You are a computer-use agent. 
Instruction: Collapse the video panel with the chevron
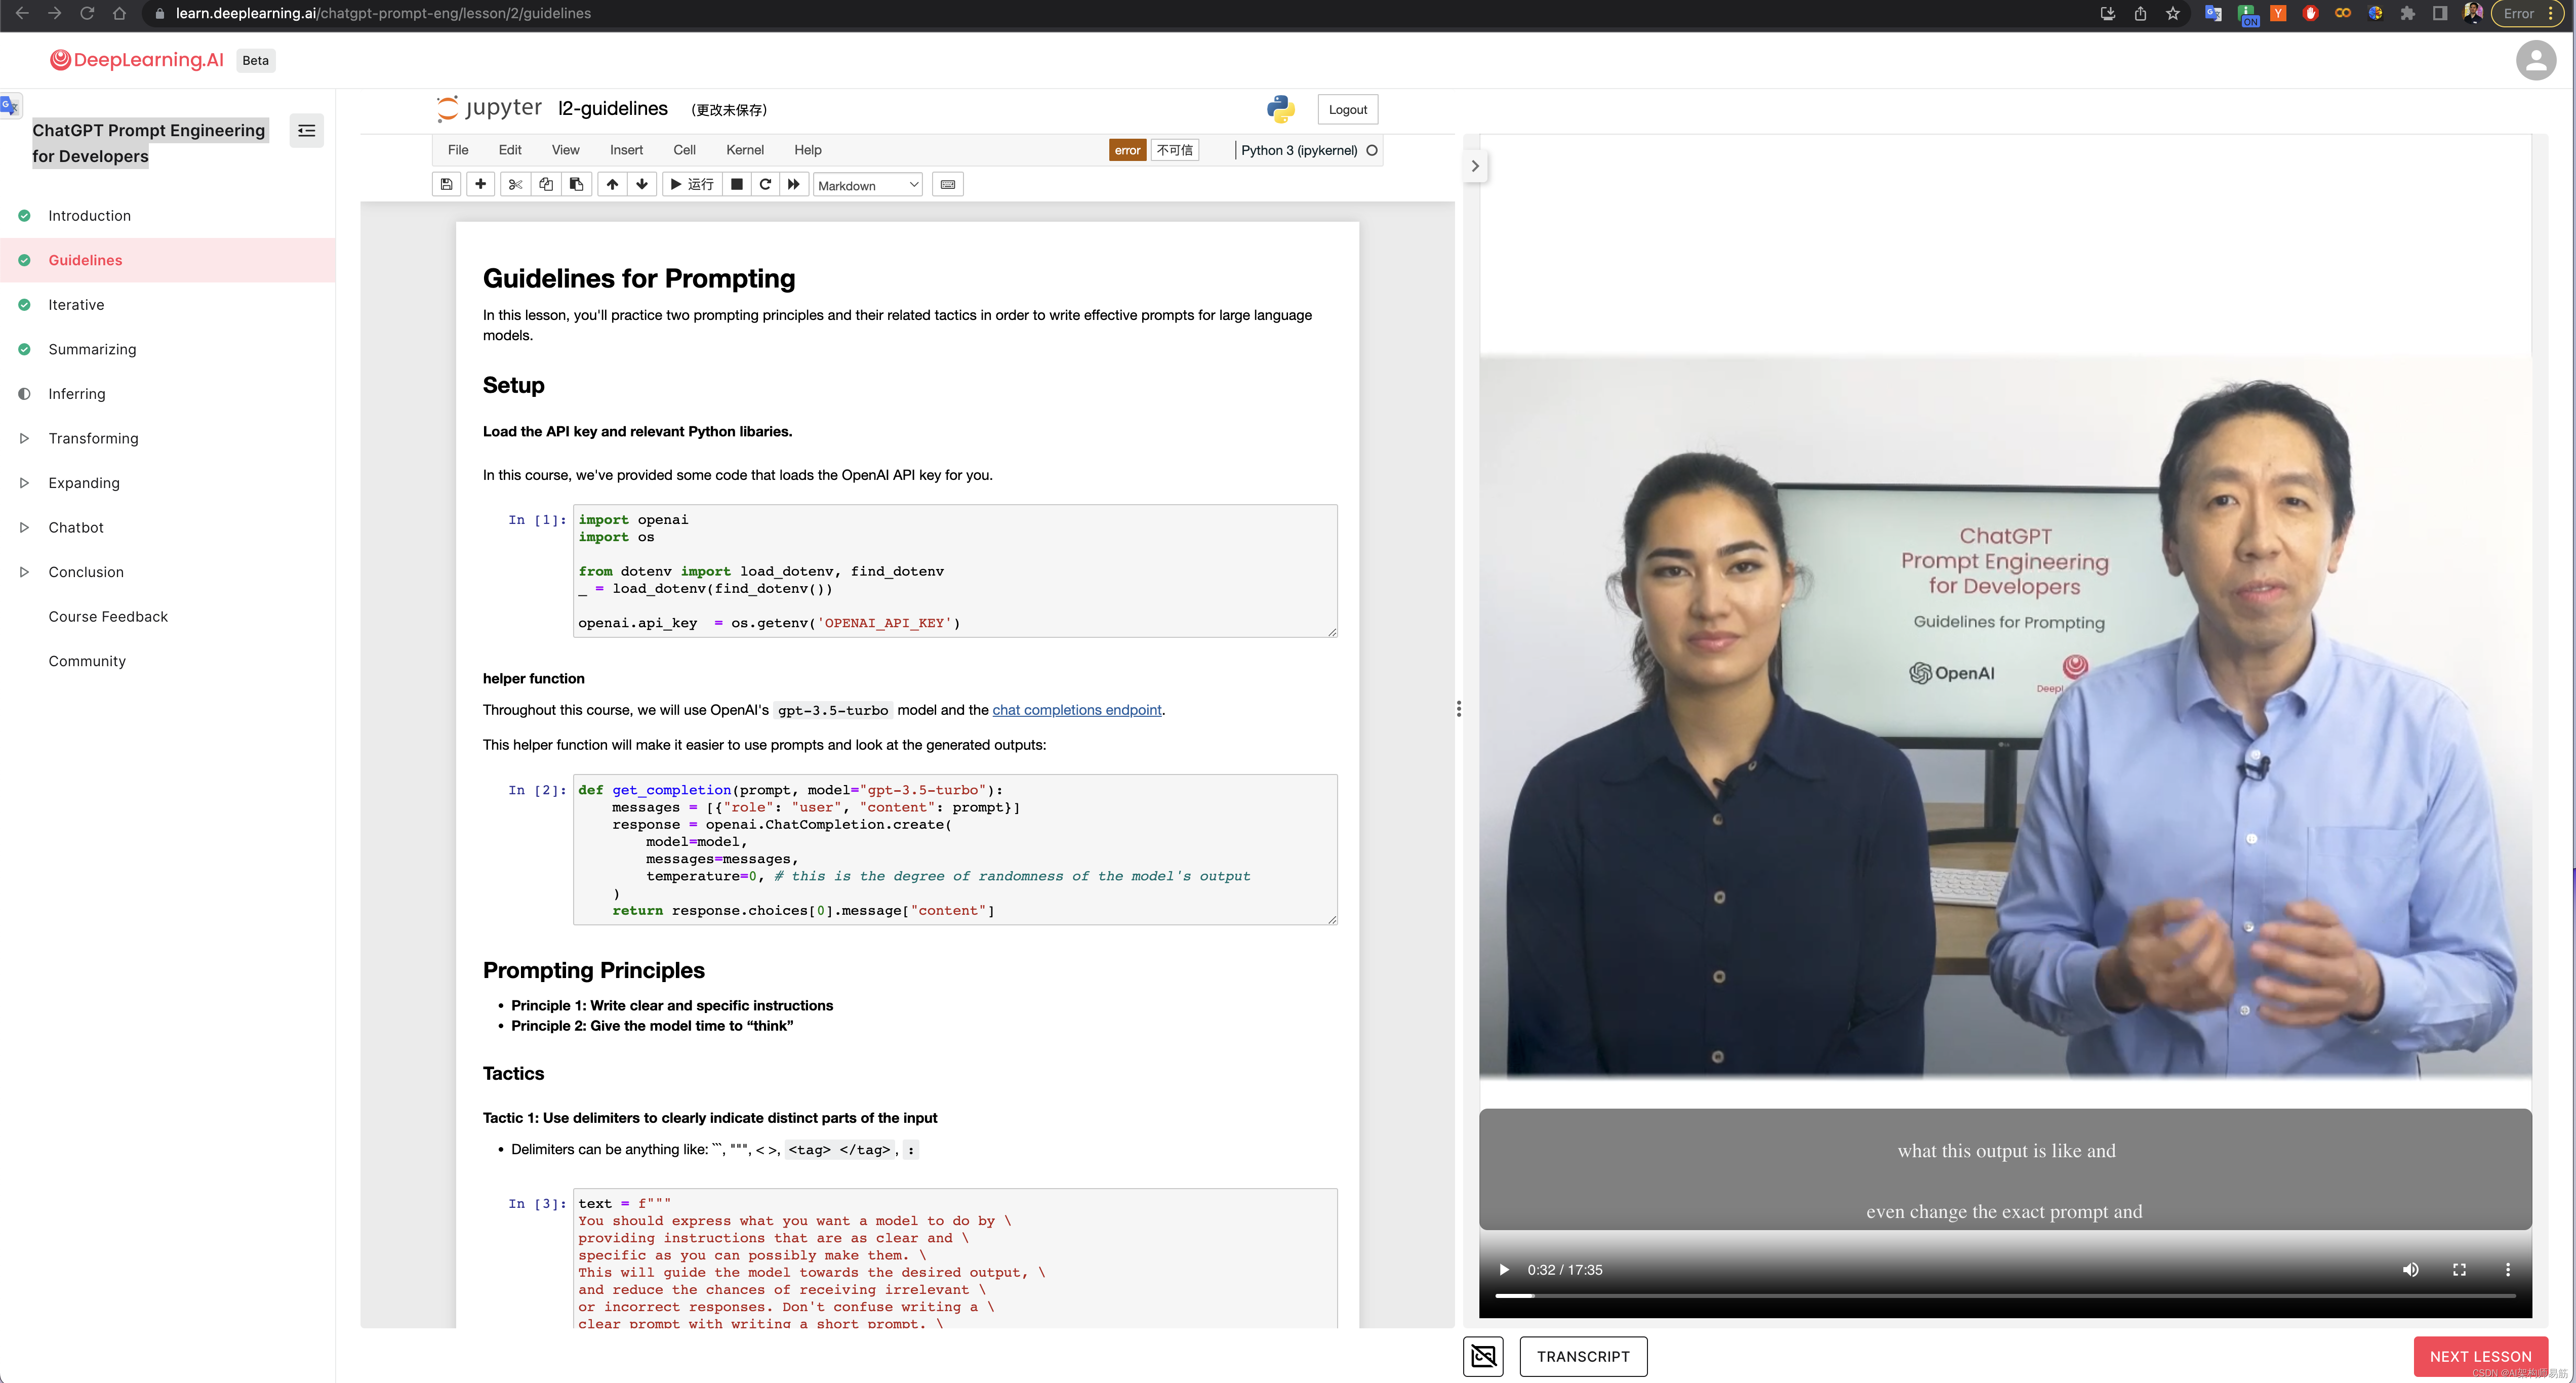tap(1475, 166)
